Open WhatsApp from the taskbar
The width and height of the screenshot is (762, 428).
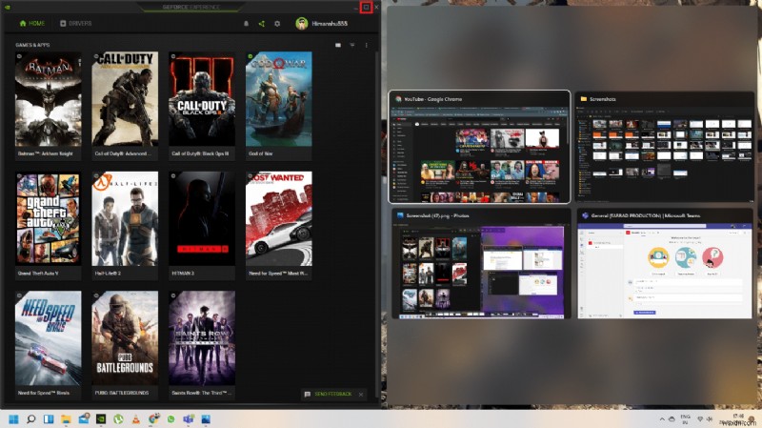pos(171,418)
